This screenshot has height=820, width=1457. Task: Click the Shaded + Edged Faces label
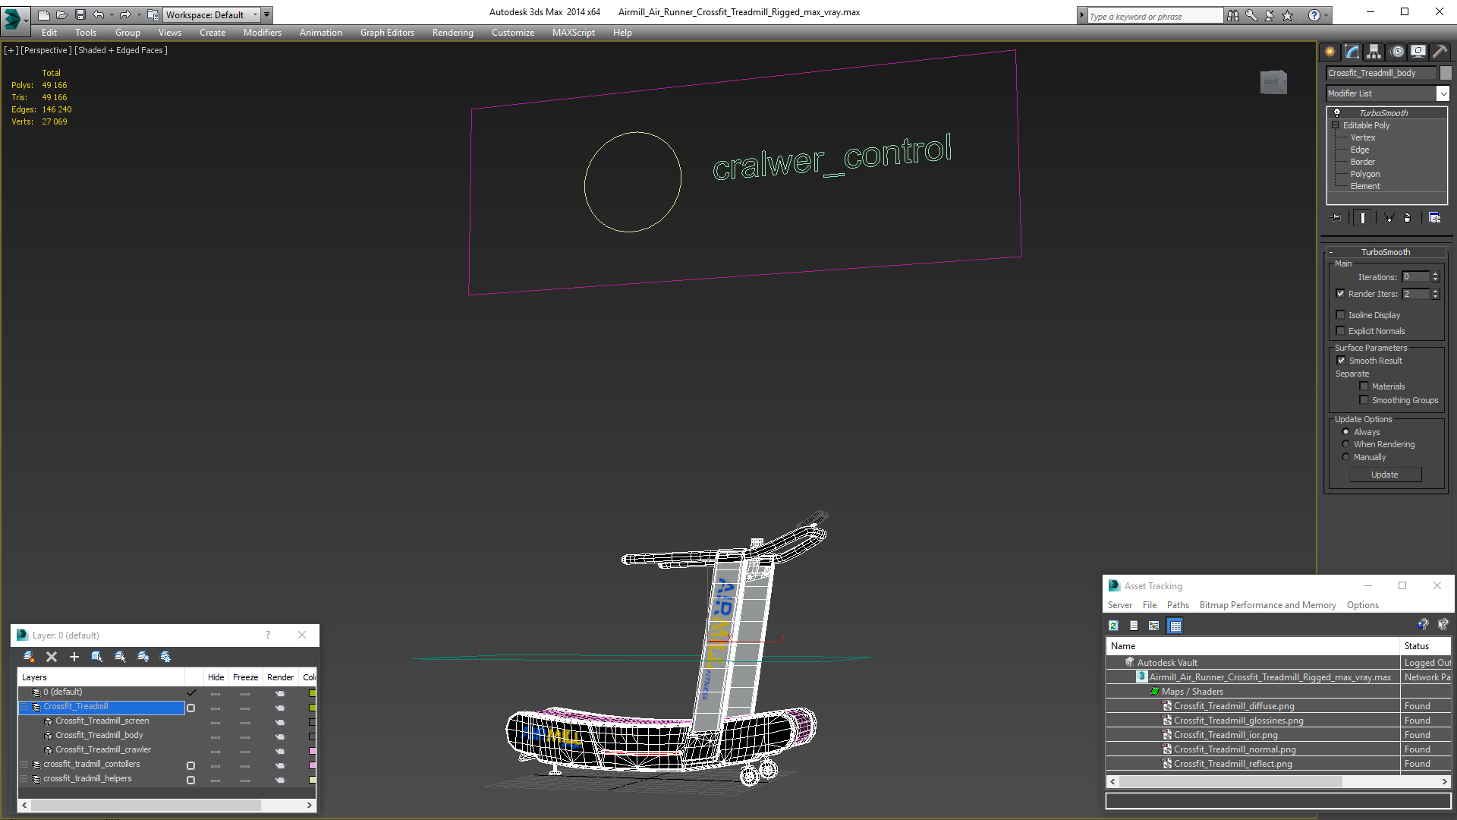coord(121,50)
